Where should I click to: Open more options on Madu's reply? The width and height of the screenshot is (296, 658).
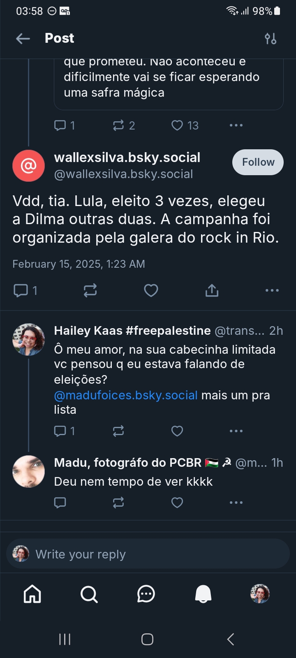(x=236, y=503)
